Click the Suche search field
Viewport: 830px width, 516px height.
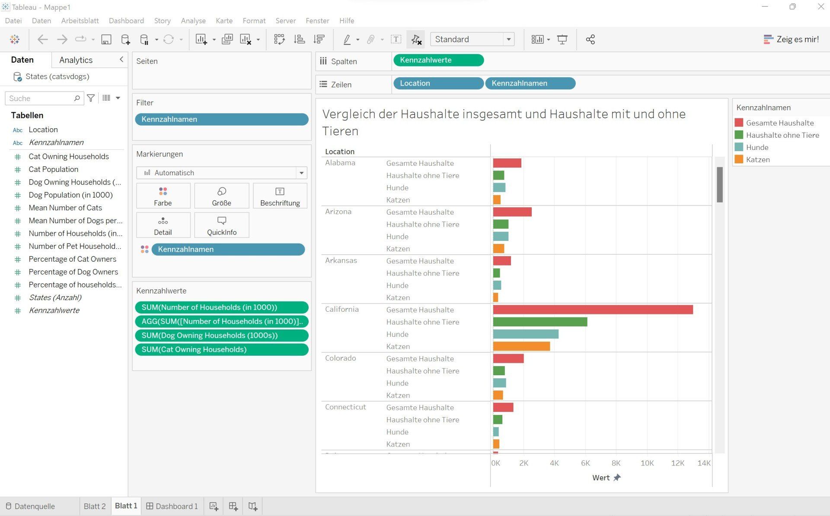(x=40, y=98)
